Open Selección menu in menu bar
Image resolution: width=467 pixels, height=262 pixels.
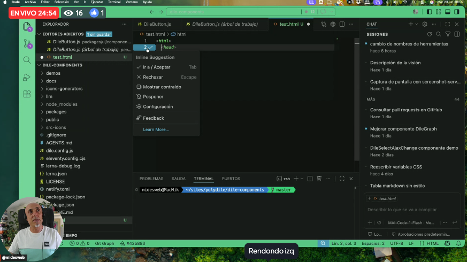[62, 2]
